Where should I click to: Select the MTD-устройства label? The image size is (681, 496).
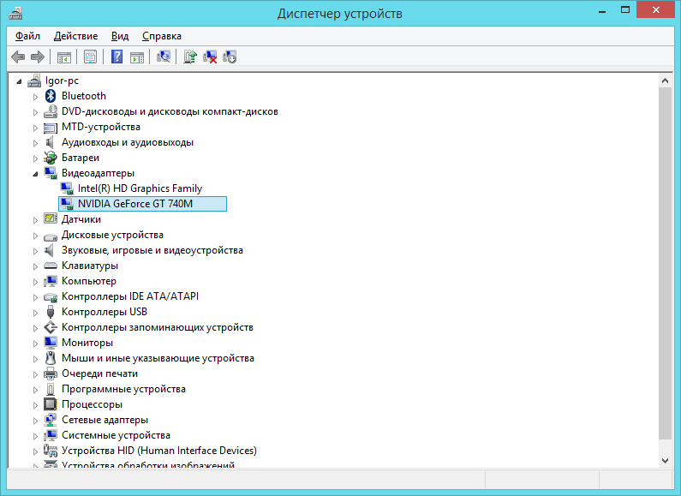(x=101, y=127)
